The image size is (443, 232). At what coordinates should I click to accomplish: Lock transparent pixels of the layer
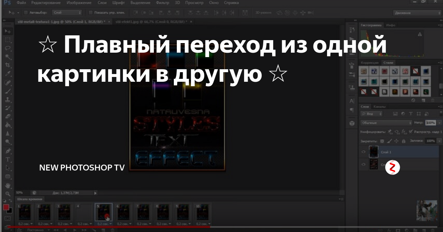382,141
